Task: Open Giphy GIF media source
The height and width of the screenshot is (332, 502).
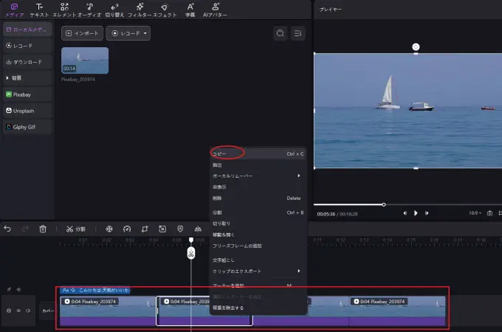Action: [x=27, y=127]
